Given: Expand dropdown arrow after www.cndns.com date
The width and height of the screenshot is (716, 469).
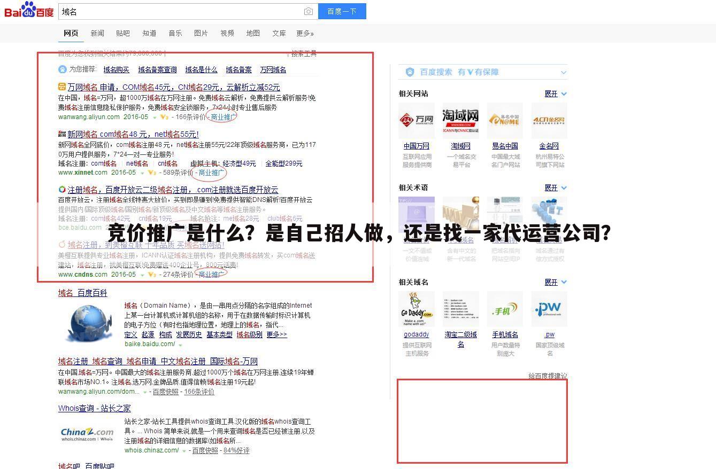Looking at the screenshot, I should pyautogui.click(x=142, y=275).
